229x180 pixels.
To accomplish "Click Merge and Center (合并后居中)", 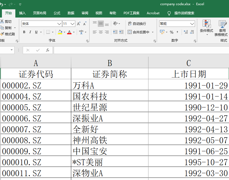I will coord(139,32).
